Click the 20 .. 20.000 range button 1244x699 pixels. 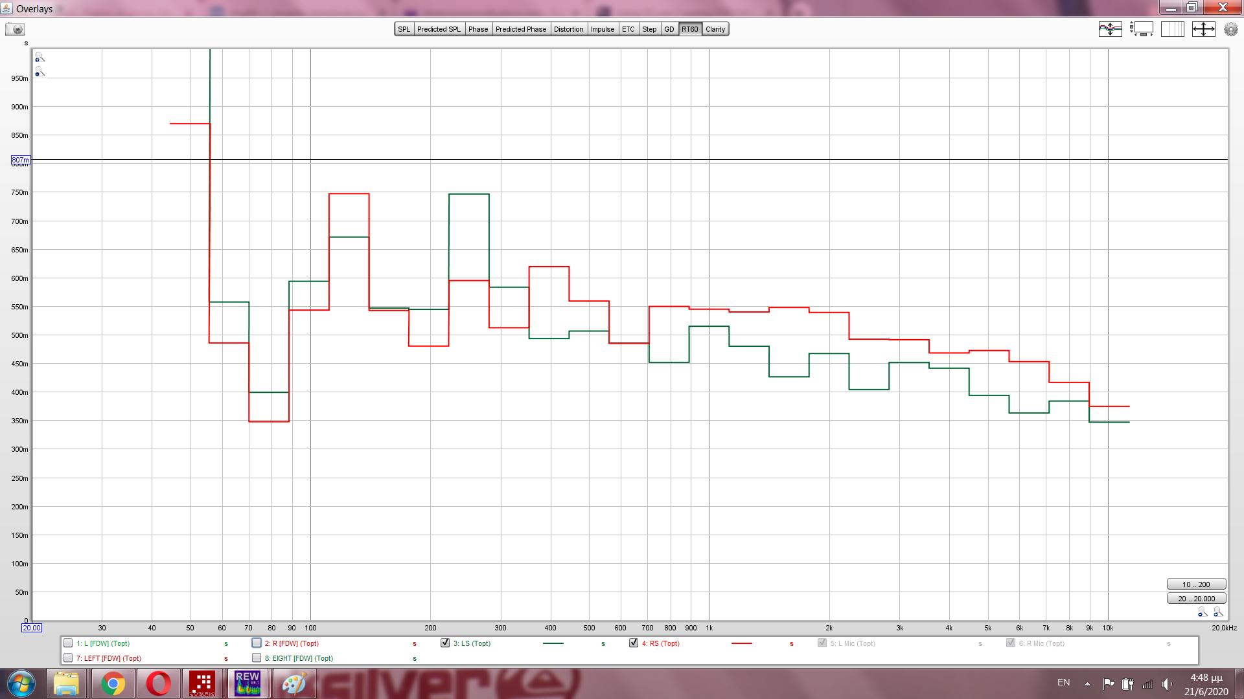(x=1195, y=599)
